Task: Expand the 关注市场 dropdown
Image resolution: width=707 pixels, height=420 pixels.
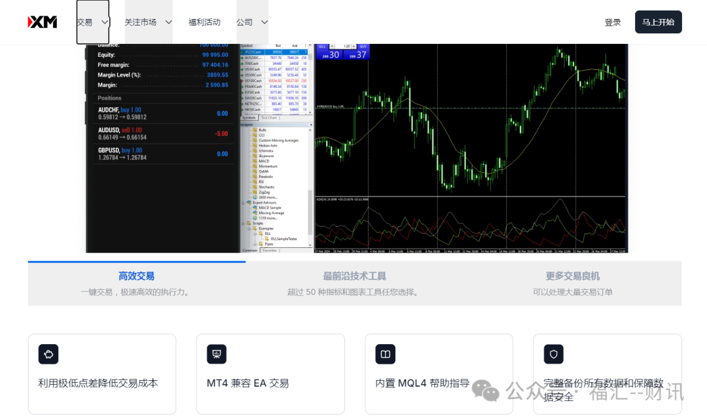Action: click(148, 22)
